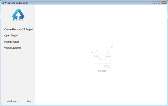Expand the chevron beside Version Control
This screenshot has height=106, width=168.
pyautogui.click(x=25, y=48)
